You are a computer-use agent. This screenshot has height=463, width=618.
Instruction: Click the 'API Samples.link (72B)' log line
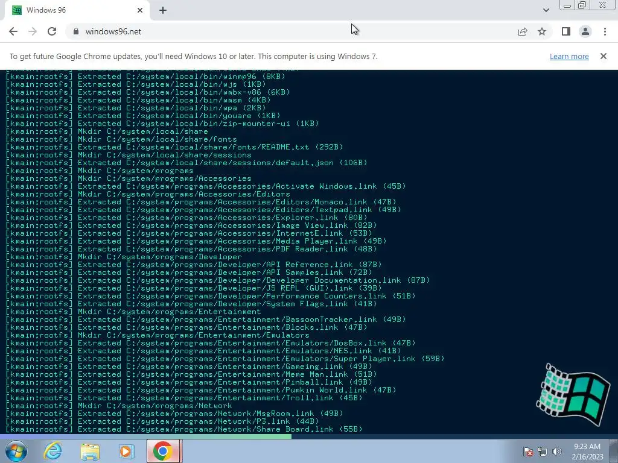189,272
